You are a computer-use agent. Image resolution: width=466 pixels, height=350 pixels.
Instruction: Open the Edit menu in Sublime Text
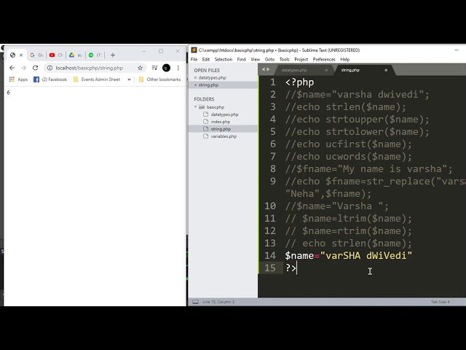point(206,59)
